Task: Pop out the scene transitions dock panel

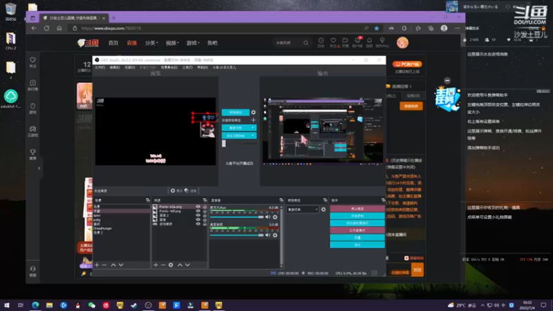Action: (x=325, y=200)
